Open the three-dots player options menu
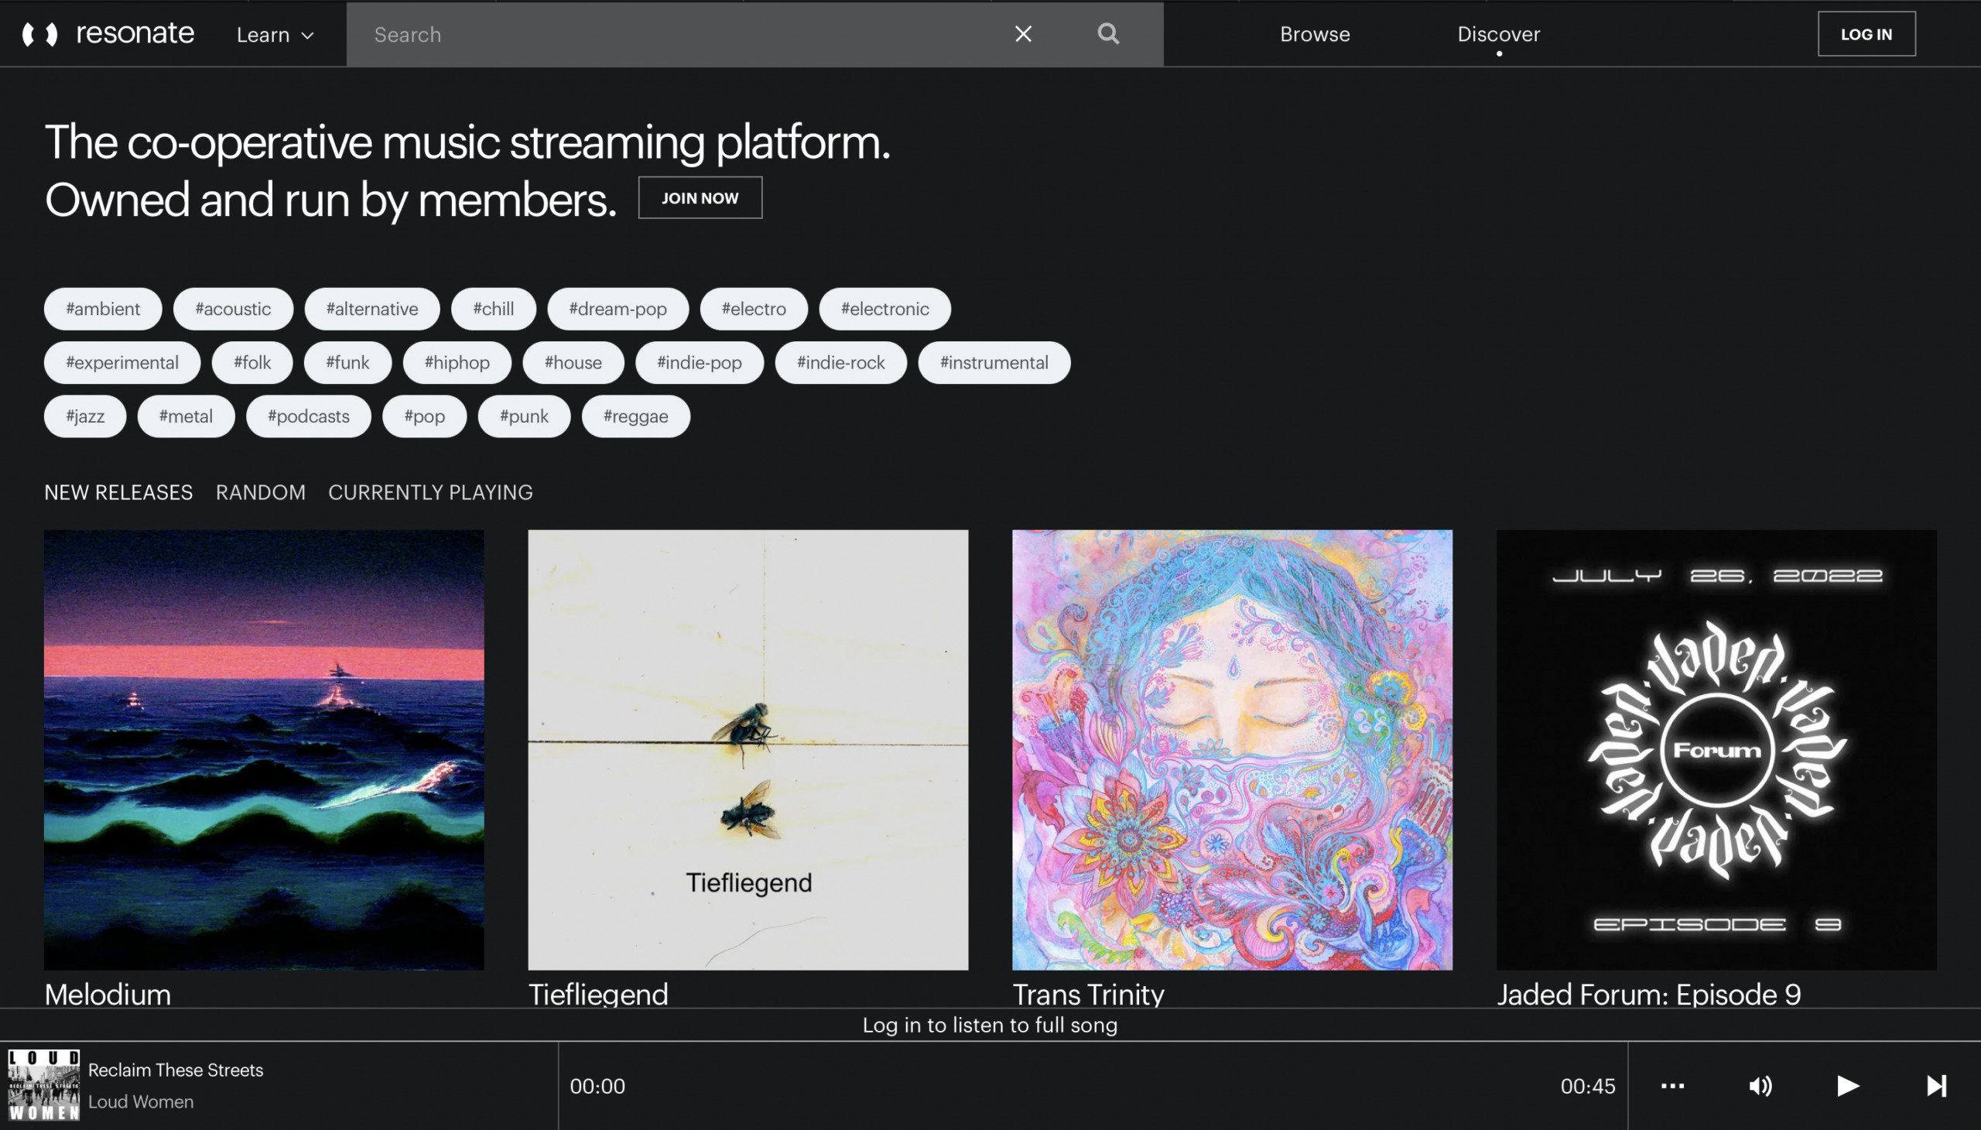 click(x=1672, y=1086)
